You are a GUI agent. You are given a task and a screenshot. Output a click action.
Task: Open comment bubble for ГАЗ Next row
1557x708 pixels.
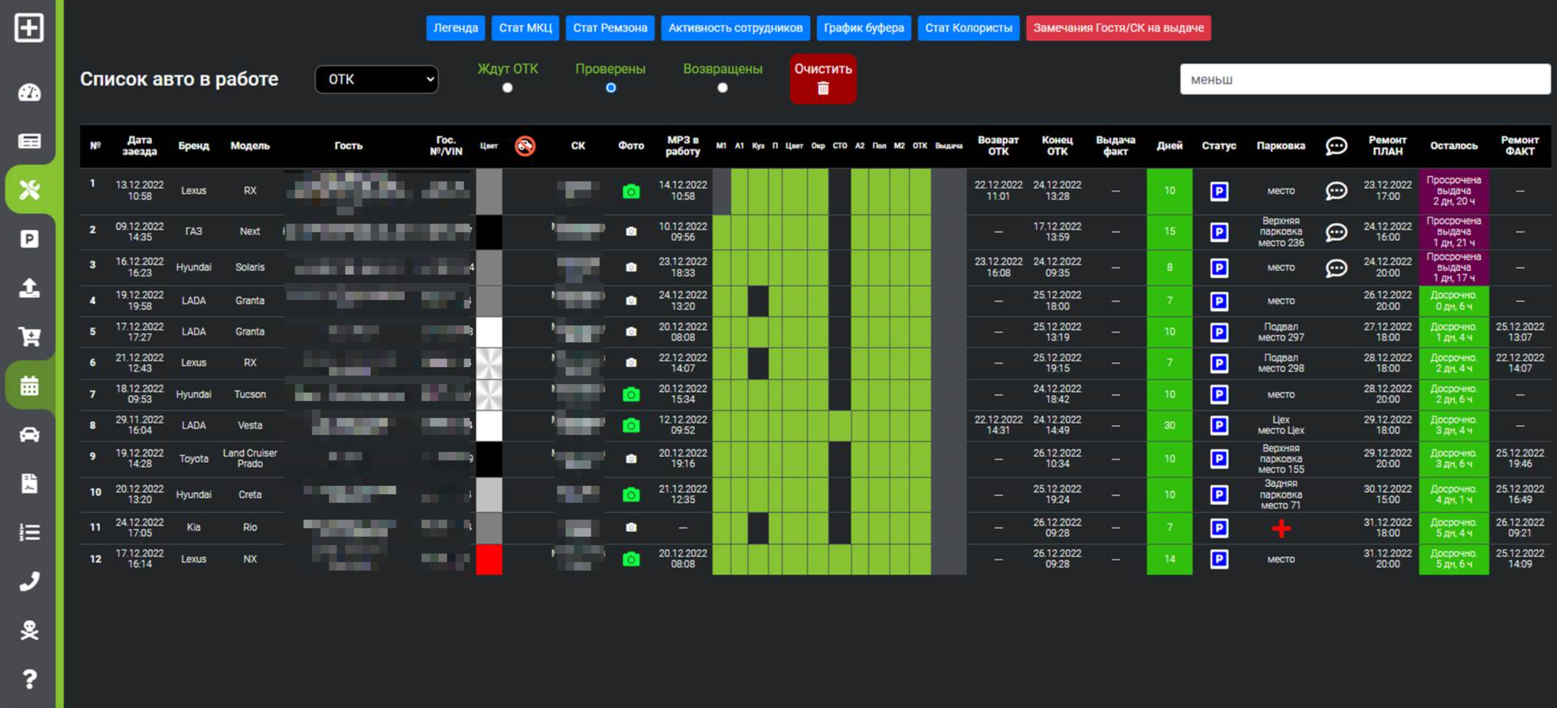point(1336,232)
